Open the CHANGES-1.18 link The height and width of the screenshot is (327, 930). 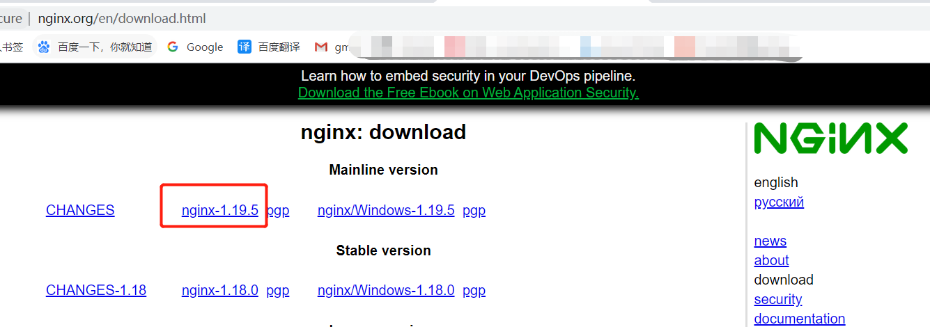coord(96,290)
